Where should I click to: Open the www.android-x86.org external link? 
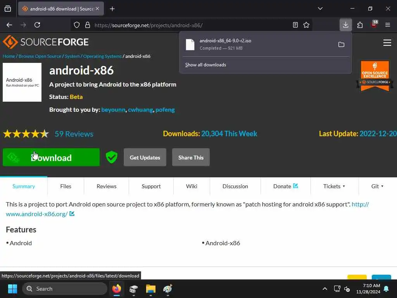pyautogui.click(x=37, y=214)
